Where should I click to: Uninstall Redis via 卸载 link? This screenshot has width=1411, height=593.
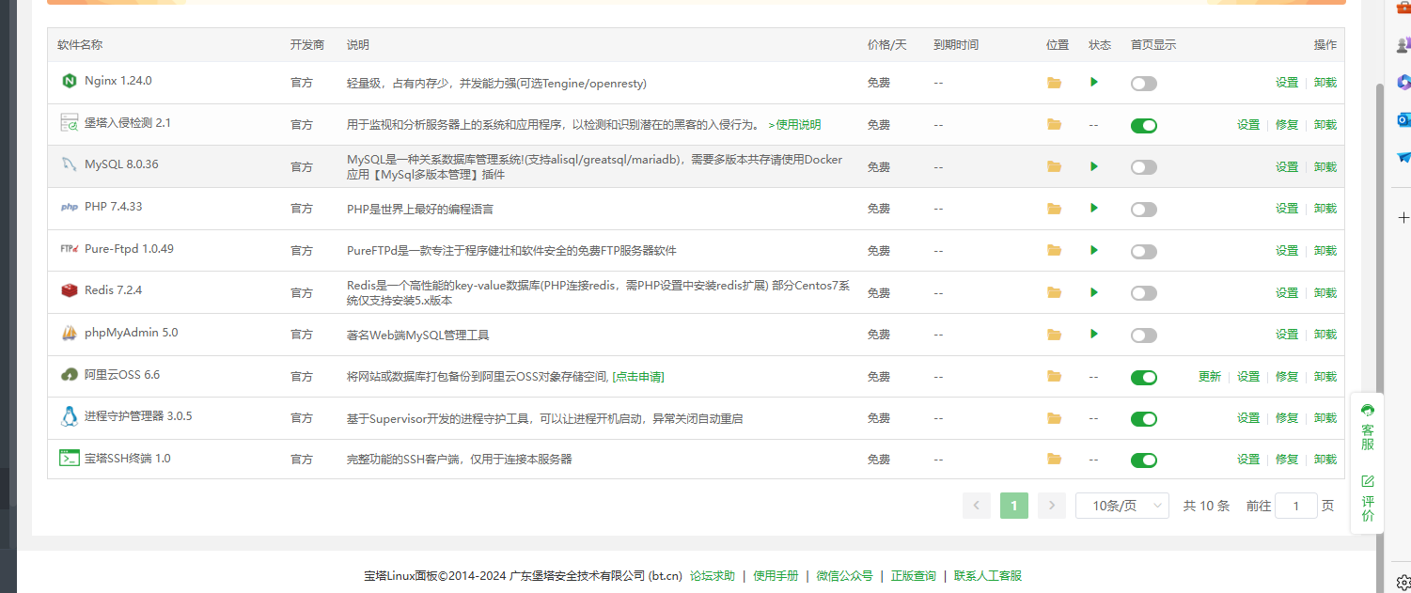point(1325,292)
